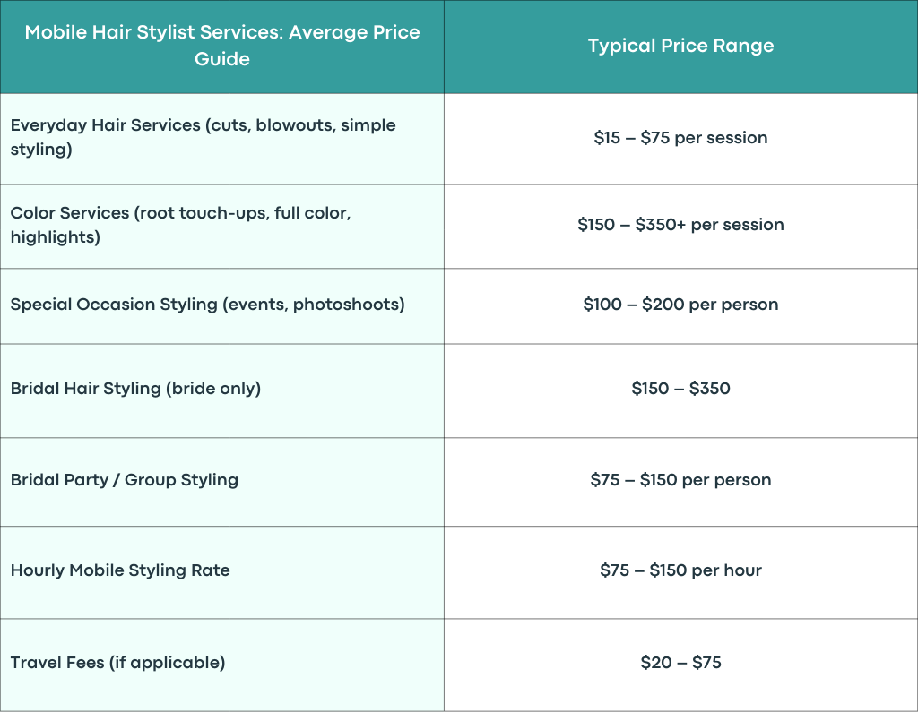Click the Bridal Party / Group Styling label

coord(125,480)
